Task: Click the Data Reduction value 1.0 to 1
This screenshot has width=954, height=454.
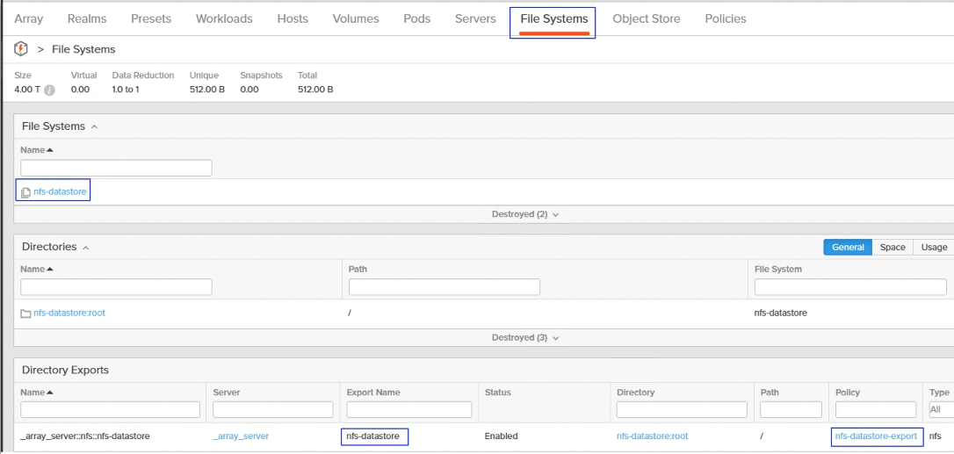Action: coord(126,90)
